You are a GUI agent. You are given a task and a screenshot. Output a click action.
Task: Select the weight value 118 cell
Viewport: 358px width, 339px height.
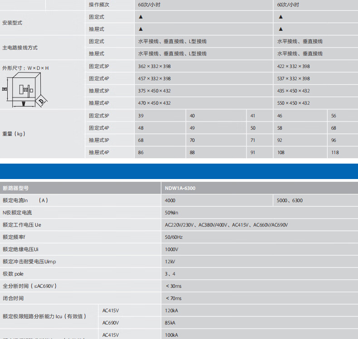coord(335,152)
